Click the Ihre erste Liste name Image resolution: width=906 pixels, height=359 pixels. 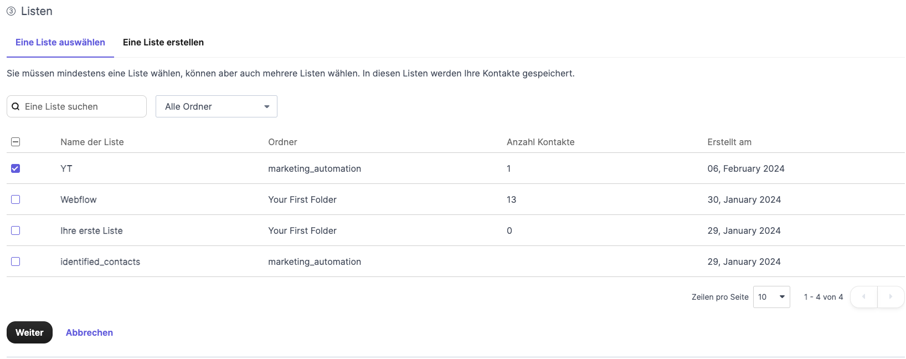[x=91, y=230]
